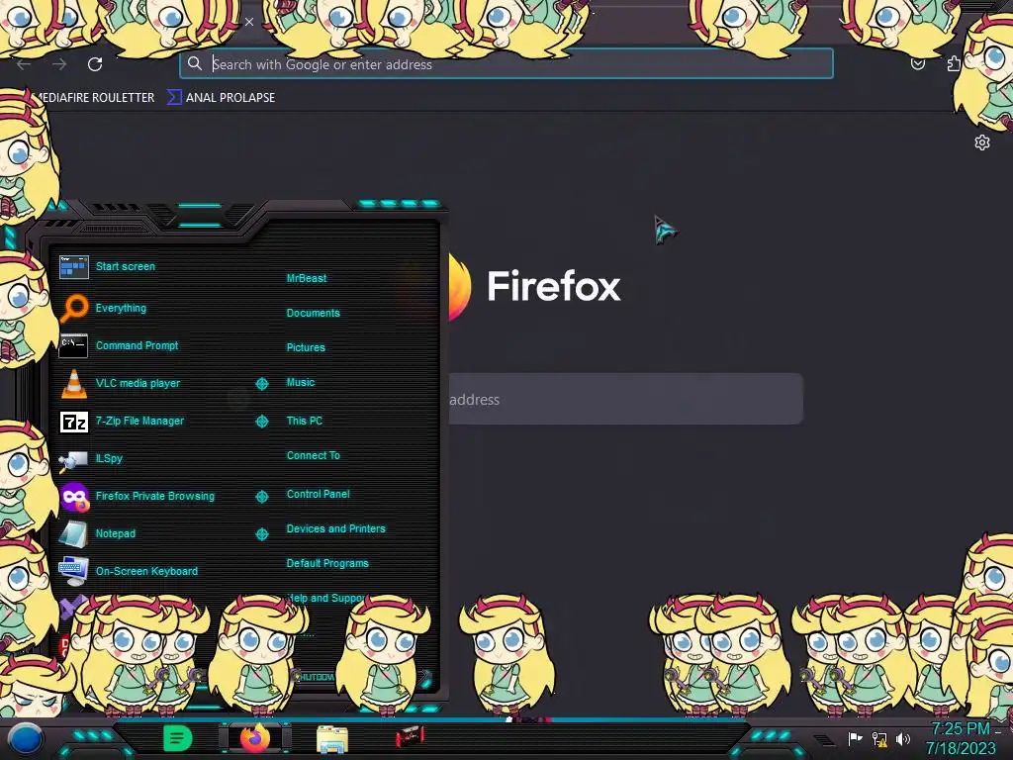Open the MEDIAFIRE ROULETTER bookmark
Screen dimensions: 1013x760
94,98
